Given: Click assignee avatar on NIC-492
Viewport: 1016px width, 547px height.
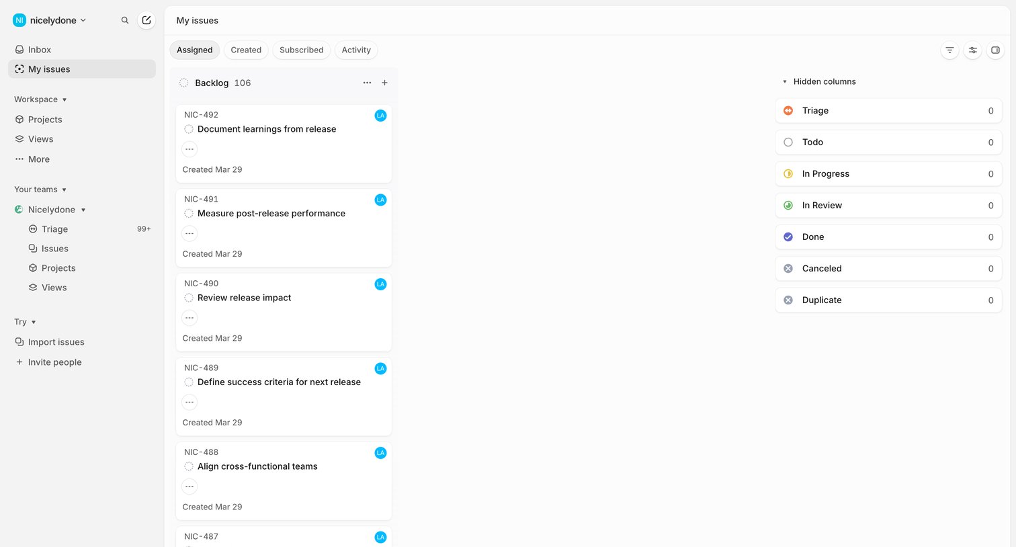Looking at the screenshot, I should [x=380, y=116].
